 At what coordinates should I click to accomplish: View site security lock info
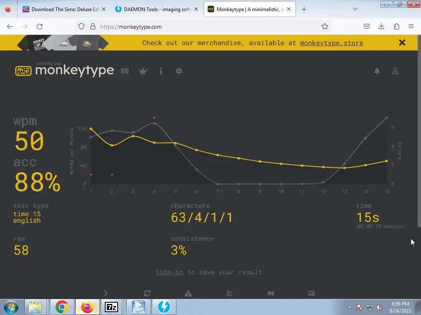93,27
